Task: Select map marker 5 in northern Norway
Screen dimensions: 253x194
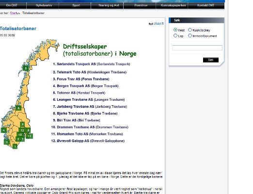Action: pyautogui.click(x=26, y=68)
